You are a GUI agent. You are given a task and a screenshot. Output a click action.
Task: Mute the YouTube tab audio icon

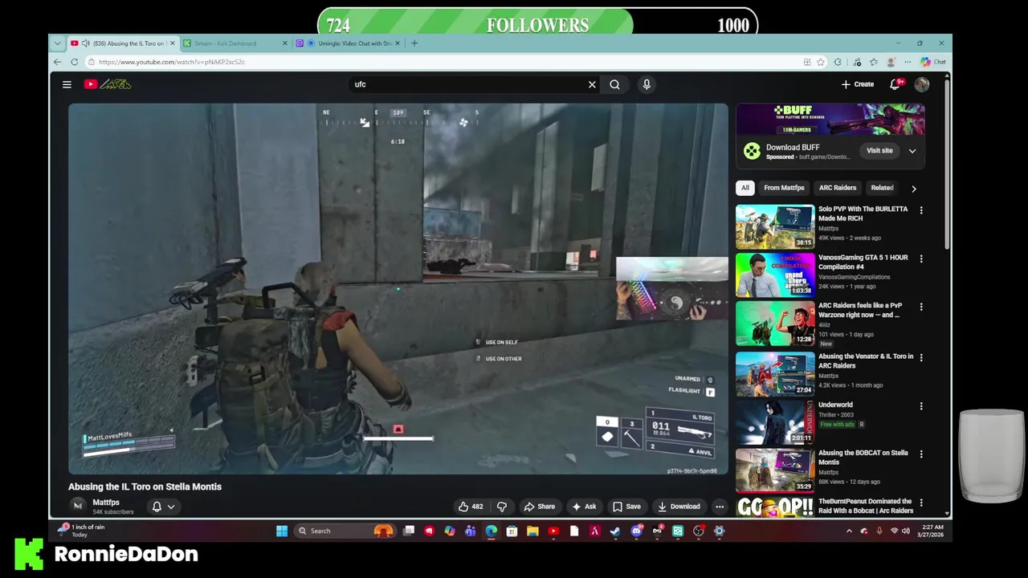click(x=86, y=43)
